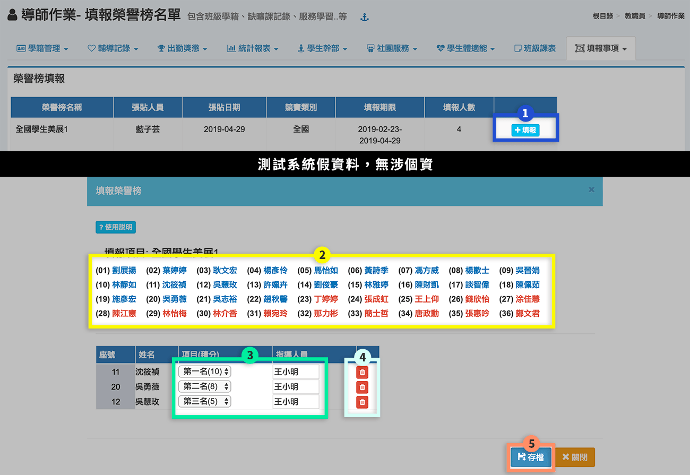Delete the 吳慧玫 row with trash icon

[362, 402]
